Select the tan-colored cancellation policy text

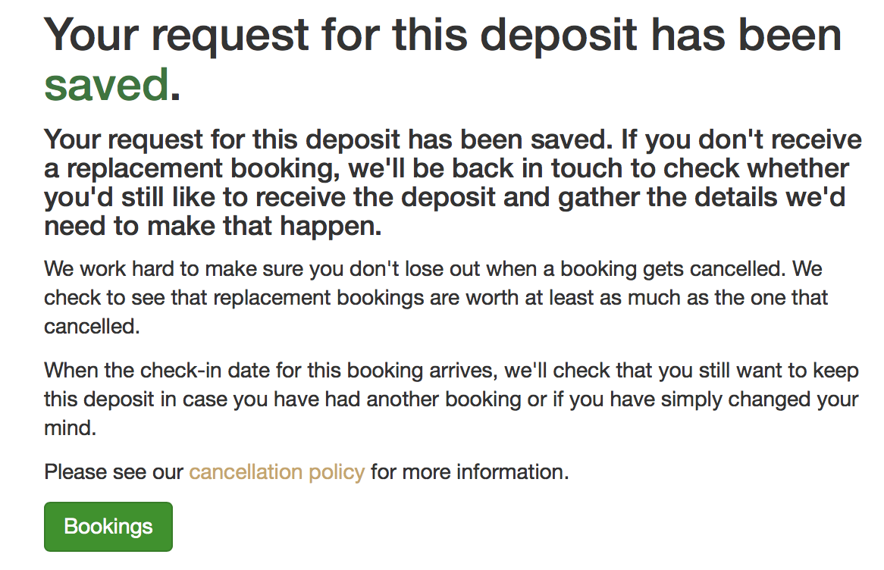(x=276, y=471)
